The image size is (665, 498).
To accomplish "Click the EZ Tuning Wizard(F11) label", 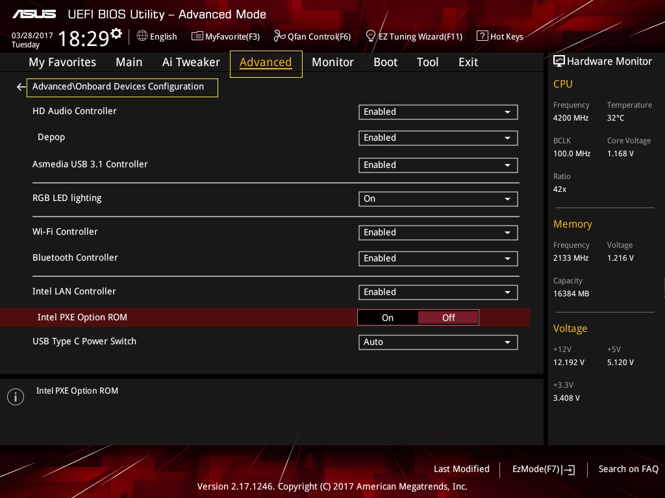I will [420, 37].
